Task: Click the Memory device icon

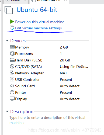Action: click(12, 47)
